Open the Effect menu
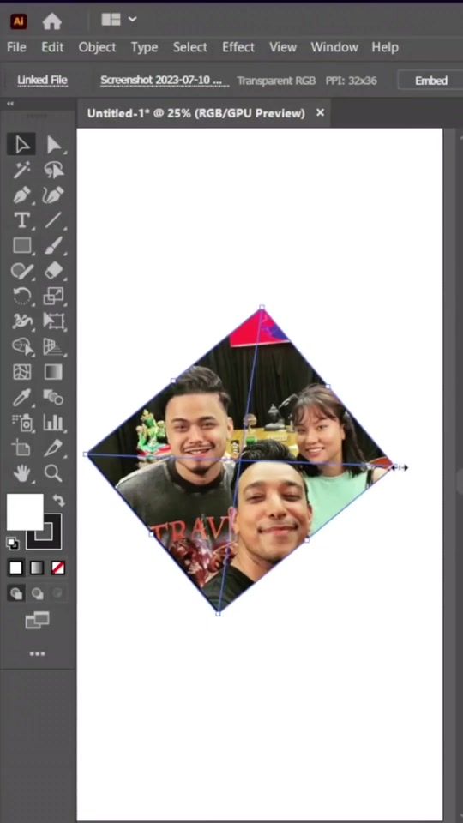This screenshot has width=463, height=823. (238, 47)
